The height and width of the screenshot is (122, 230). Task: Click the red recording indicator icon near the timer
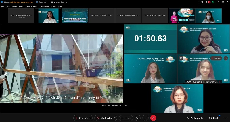point(209,2)
